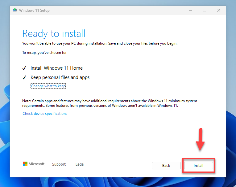Click the save and close files warning
Image resolution: width=236 pixels, height=187 pixels.
coord(100,43)
